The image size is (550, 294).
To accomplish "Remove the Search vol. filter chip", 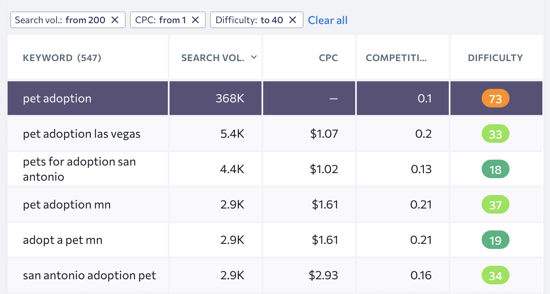I will 115,20.
